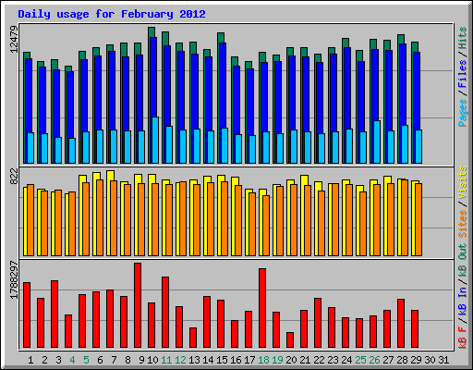Click day label 14 on x-axis
Image resolution: width=473 pixels, height=370 pixels.
click(x=208, y=360)
